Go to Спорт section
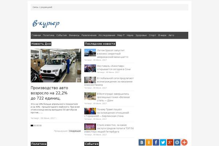This screenshot has height=146, width=219. (x=152, y=35)
